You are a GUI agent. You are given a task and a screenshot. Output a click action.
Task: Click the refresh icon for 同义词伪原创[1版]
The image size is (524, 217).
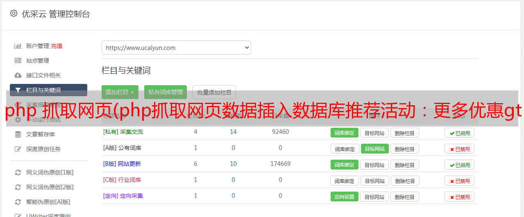[18, 172]
